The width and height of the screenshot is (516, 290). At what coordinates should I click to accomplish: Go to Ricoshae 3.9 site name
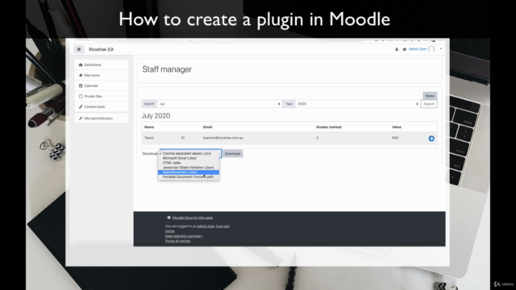[x=101, y=49]
